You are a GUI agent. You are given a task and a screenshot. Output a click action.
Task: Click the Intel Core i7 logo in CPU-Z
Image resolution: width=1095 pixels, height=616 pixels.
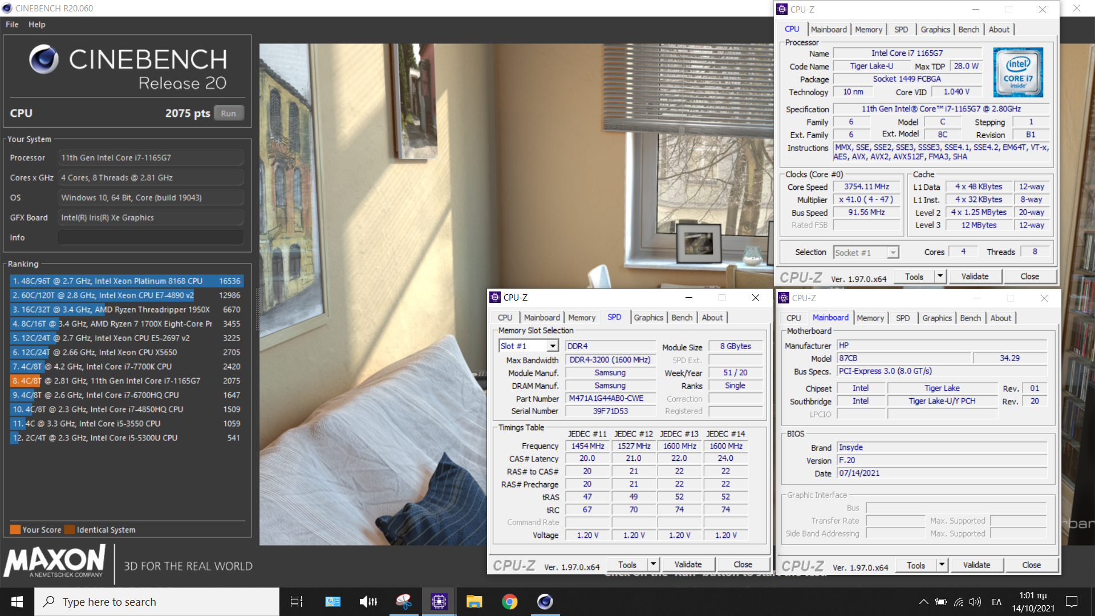[1018, 72]
